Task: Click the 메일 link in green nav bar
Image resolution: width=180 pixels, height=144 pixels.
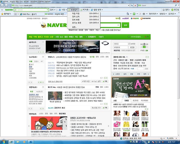Action: tap(30, 37)
